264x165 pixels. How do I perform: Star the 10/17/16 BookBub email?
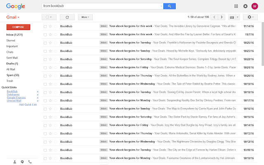click(x=50, y=101)
